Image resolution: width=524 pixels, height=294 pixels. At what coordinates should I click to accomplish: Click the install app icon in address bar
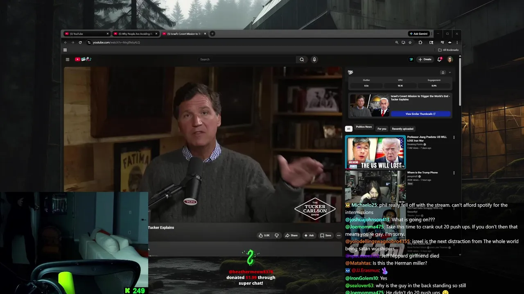(403, 42)
